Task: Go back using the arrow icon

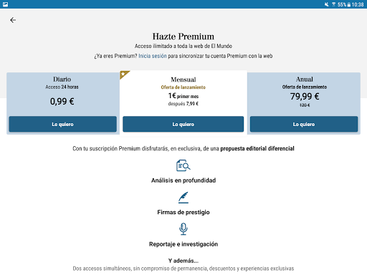Action: [13, 20]
